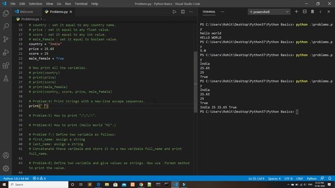Image resolution: width=335 pixels, height=188 pixels.
Task: Click terminal output 'HELLO WORLD'
Action: coord(210,38)
